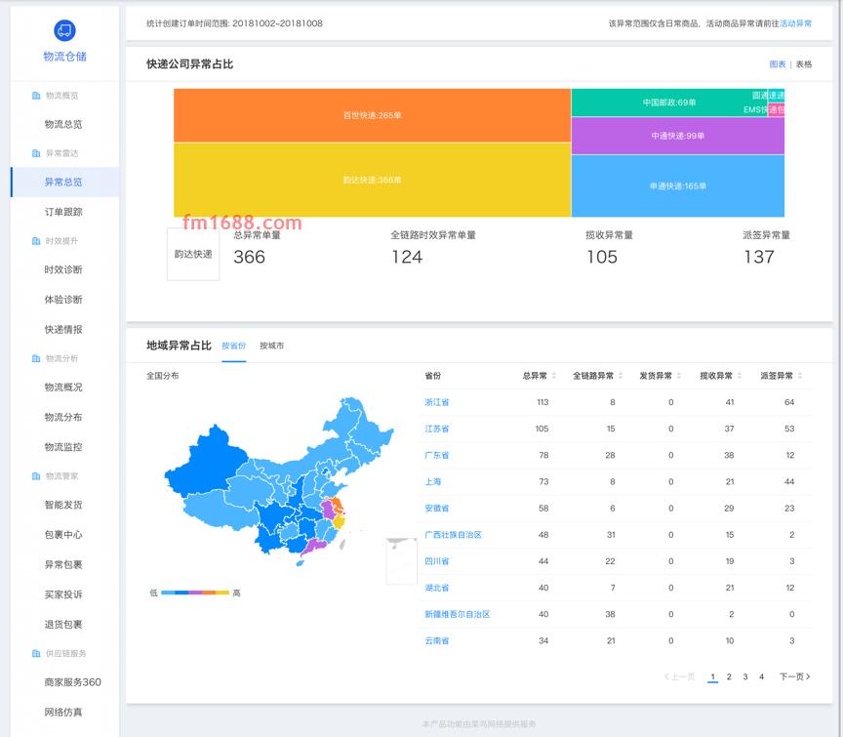Switch to 表格 table view
Screen dimensions: 843x737
click(x=804, y=64)
